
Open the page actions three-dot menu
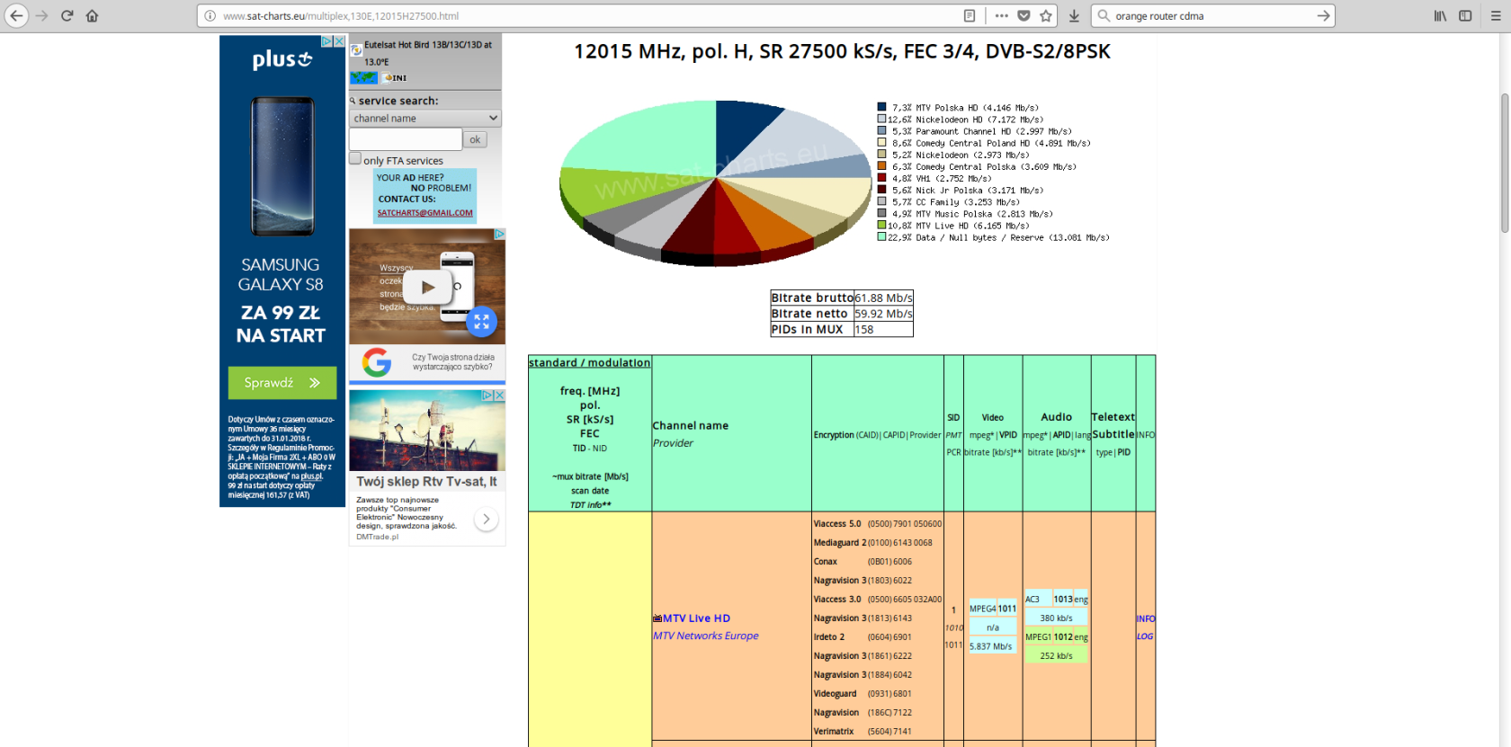click(1002, 15)
